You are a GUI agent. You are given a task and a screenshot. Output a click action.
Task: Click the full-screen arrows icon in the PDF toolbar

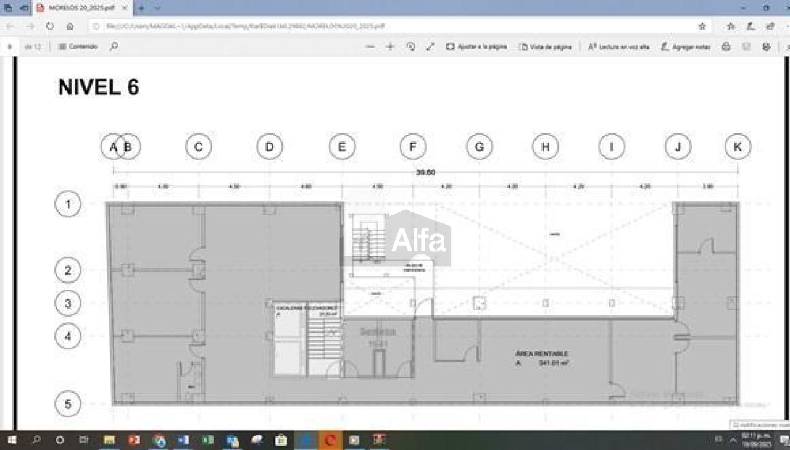[x=430, y=46]
